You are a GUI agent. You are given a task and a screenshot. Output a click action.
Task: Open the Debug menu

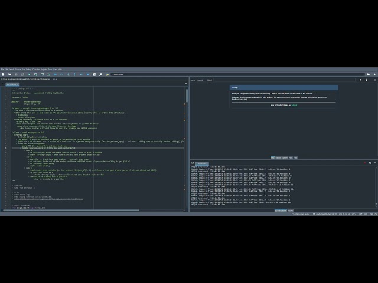(29, 70)
